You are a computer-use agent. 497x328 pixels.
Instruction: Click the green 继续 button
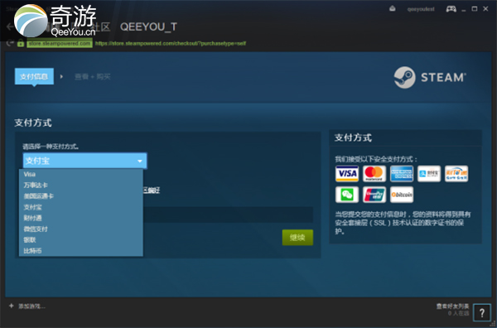click(297, 238)
